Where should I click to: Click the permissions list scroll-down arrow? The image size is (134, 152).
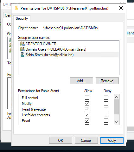[x=116, y=122]
